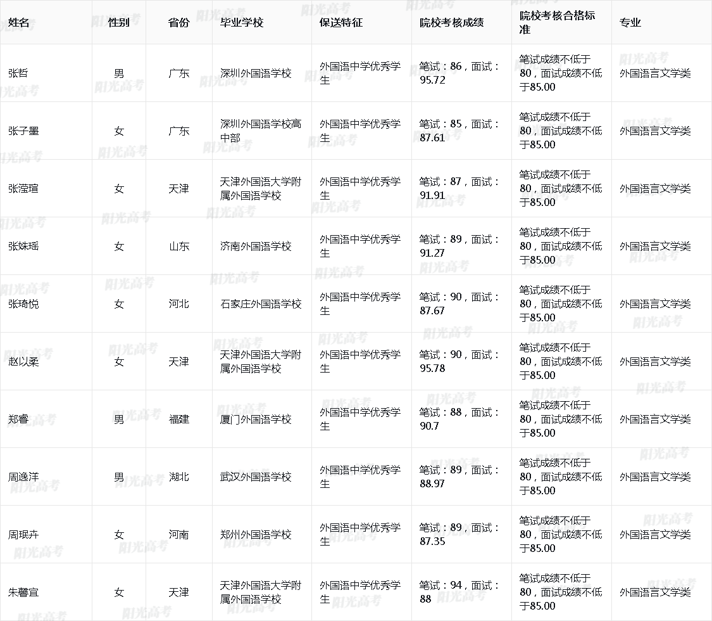Click the 深圳外国语学校高中部 school cell
The width and height of the screenshot is (712, 621).
(260, 131)
